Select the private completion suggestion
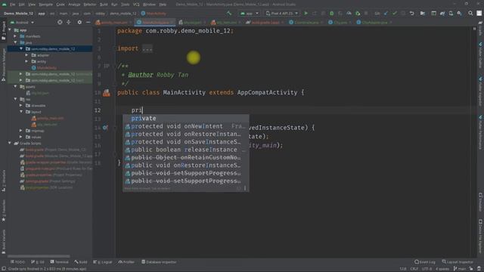Image resolution: width=484 pixels, height=272 pixels. coord(186,119)
